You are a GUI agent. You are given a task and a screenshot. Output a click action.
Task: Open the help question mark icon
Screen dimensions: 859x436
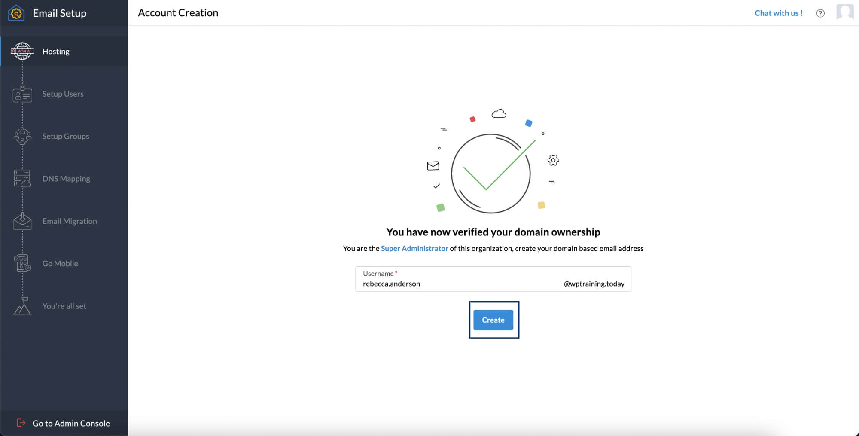[820, 13]
